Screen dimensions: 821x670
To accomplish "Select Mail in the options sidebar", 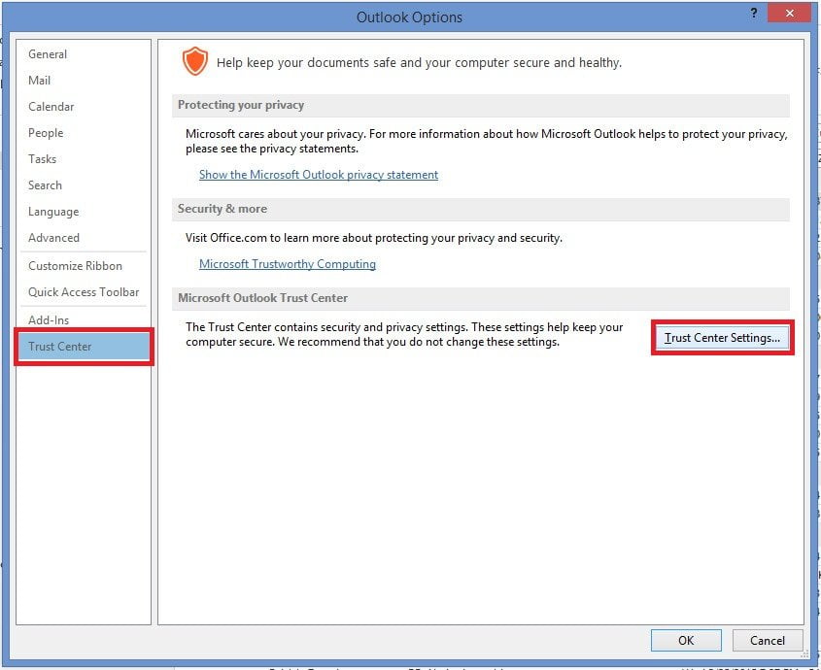I will click(40, 81).
